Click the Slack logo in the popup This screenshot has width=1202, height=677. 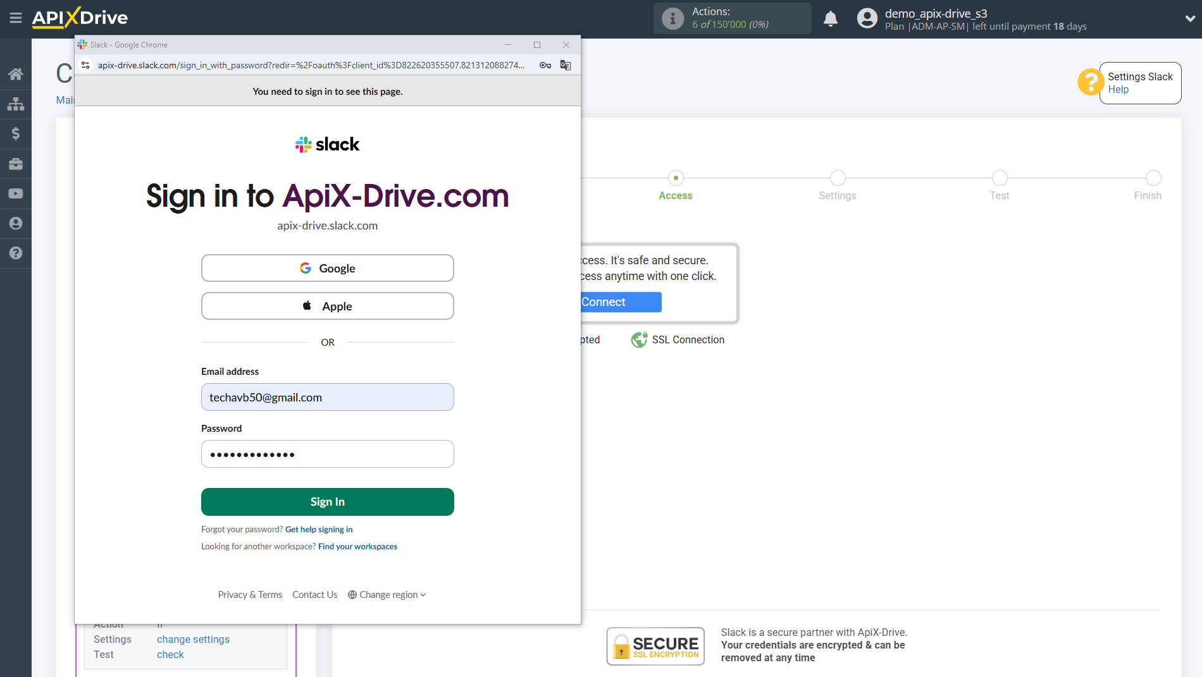click(327, 145)
